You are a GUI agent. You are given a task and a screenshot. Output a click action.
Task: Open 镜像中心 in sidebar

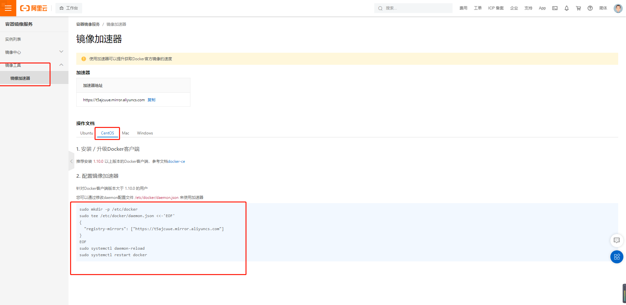13,52
